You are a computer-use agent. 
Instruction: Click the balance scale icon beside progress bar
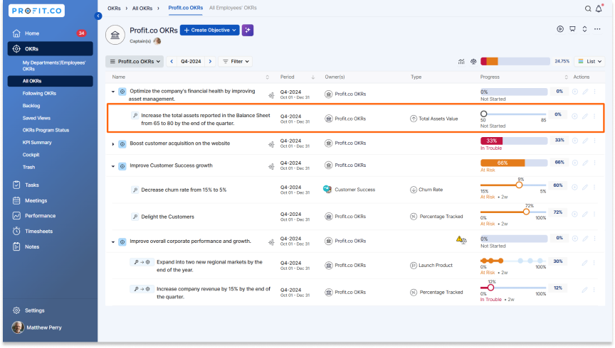(x=473, y=62)
